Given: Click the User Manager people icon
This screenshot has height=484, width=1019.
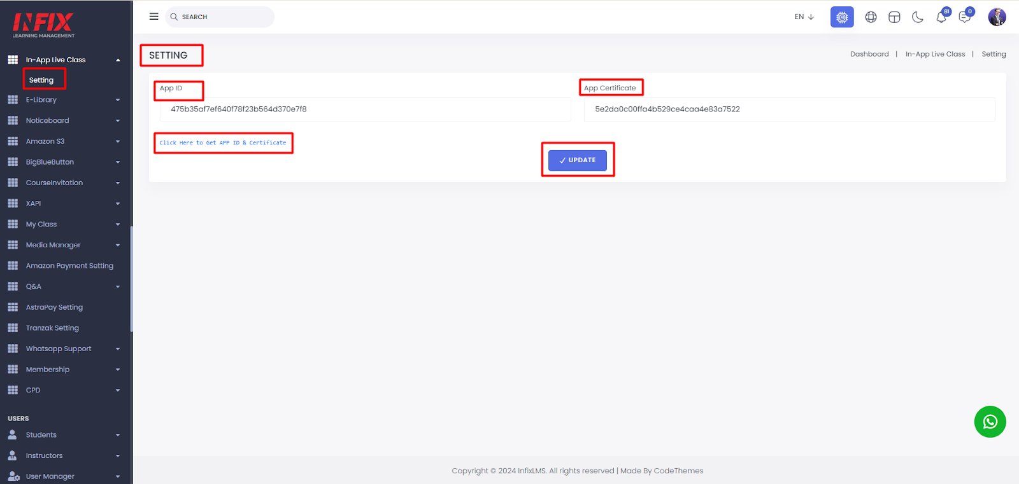Looking at the screenshot, I should pos(13,476).
